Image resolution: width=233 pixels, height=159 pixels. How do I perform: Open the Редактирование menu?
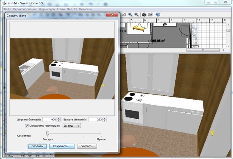coord(25,9)
